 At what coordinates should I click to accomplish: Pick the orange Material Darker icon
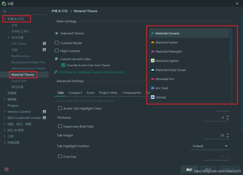click(153, 42)
